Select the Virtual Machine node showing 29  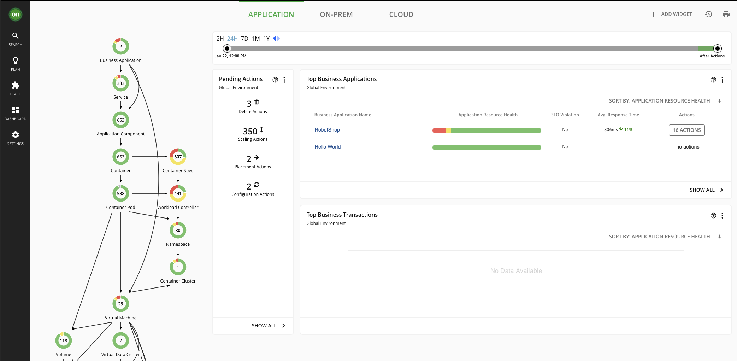[121, 304]
